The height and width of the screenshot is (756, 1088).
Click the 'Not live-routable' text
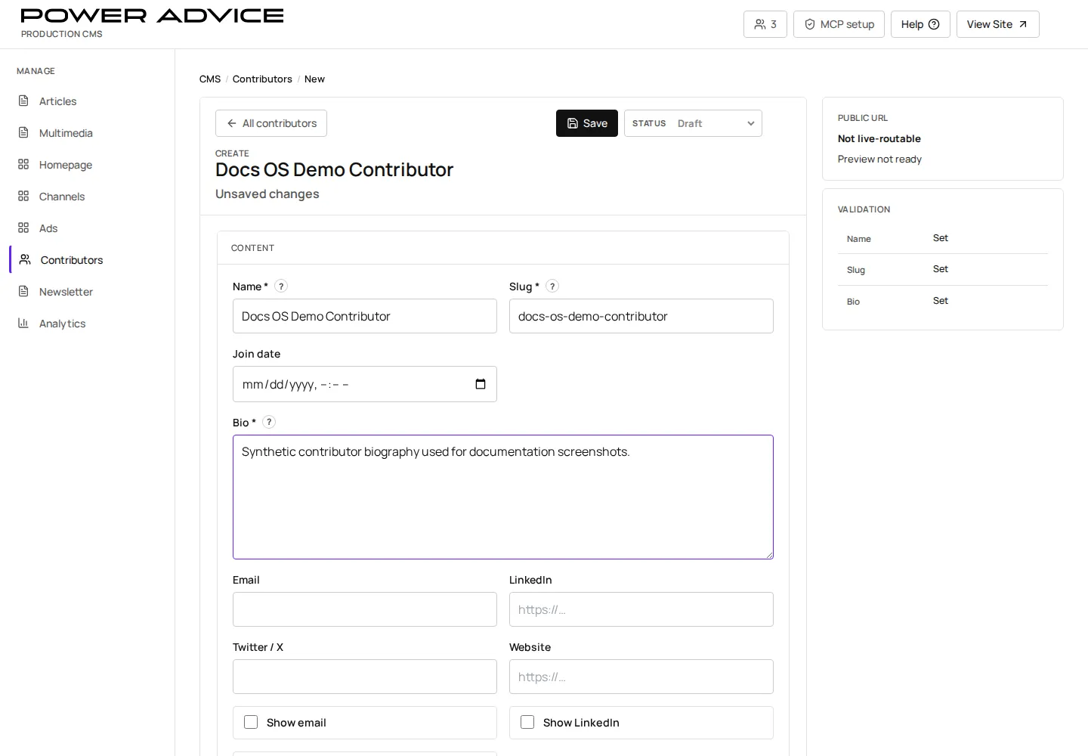(879, 138)
